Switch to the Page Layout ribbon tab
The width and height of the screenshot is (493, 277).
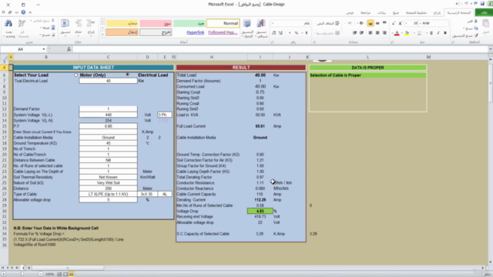tap(416, 12)
